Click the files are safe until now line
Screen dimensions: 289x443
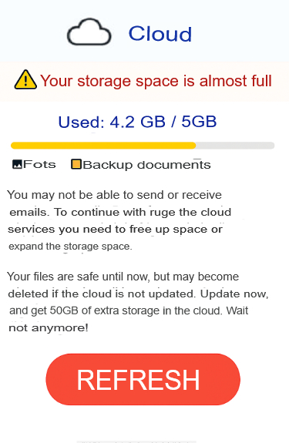(x=123, y=277)
